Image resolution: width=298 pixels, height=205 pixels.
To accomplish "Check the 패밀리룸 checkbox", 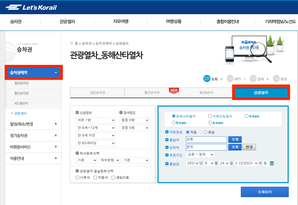I will point(113,177).
